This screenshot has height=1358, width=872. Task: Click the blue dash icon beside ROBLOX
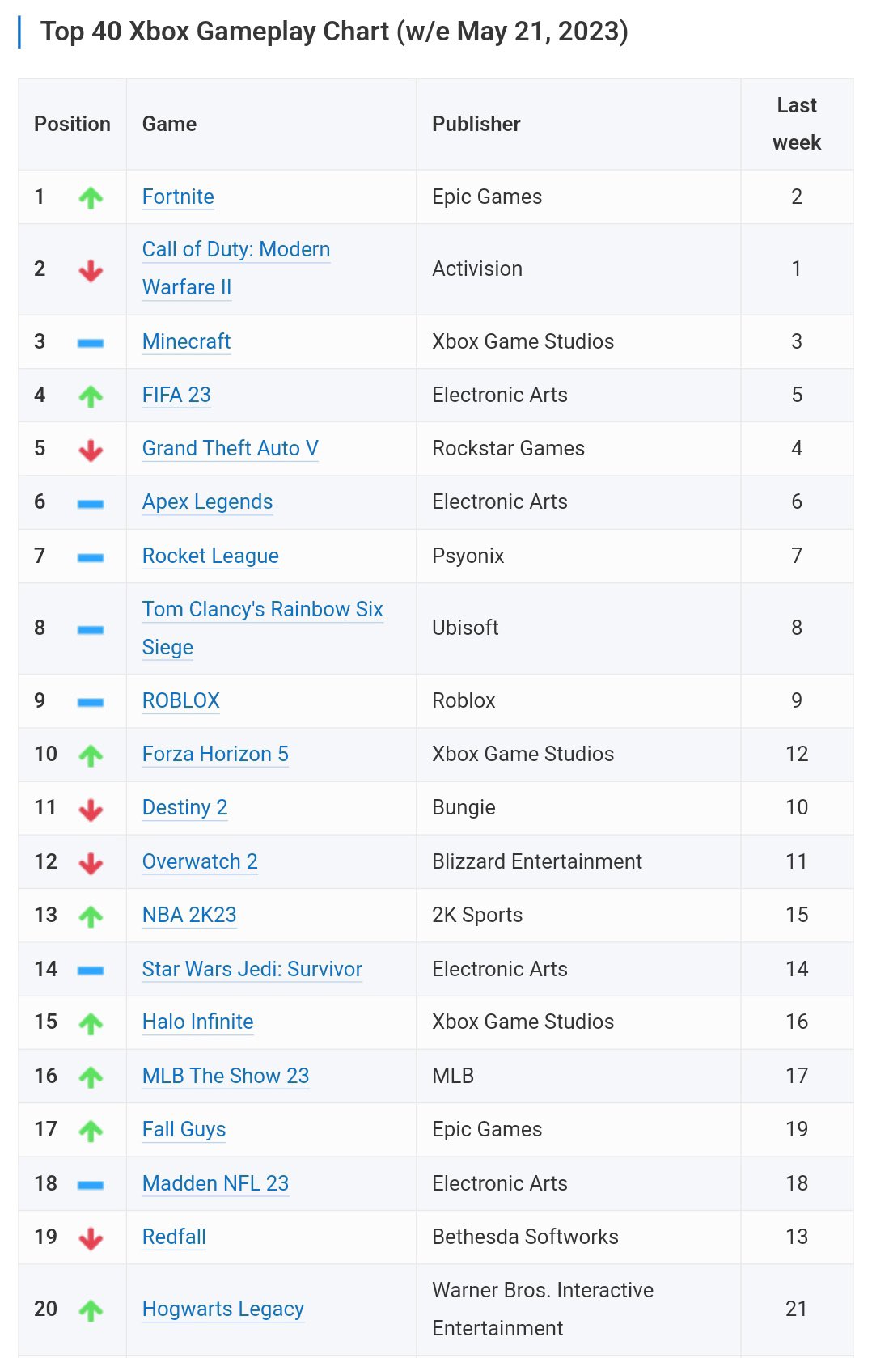[x=91, y=702]
